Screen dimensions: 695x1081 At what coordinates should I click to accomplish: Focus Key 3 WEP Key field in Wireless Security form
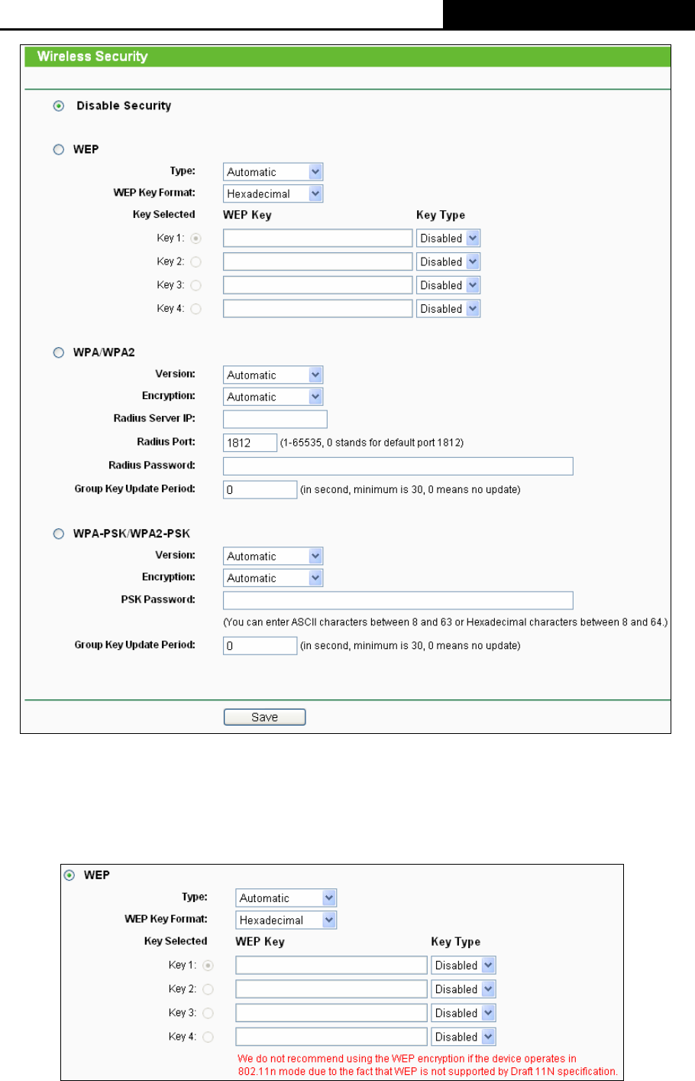318,285
